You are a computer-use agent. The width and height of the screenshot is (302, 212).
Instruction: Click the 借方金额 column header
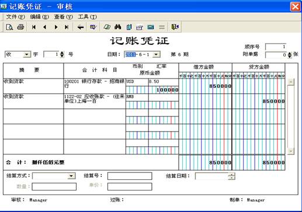[x=204, y=67]
